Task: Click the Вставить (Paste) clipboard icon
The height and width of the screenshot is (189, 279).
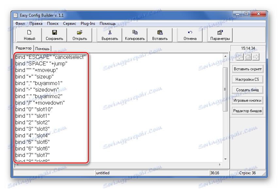Action: tap(160, 32)
